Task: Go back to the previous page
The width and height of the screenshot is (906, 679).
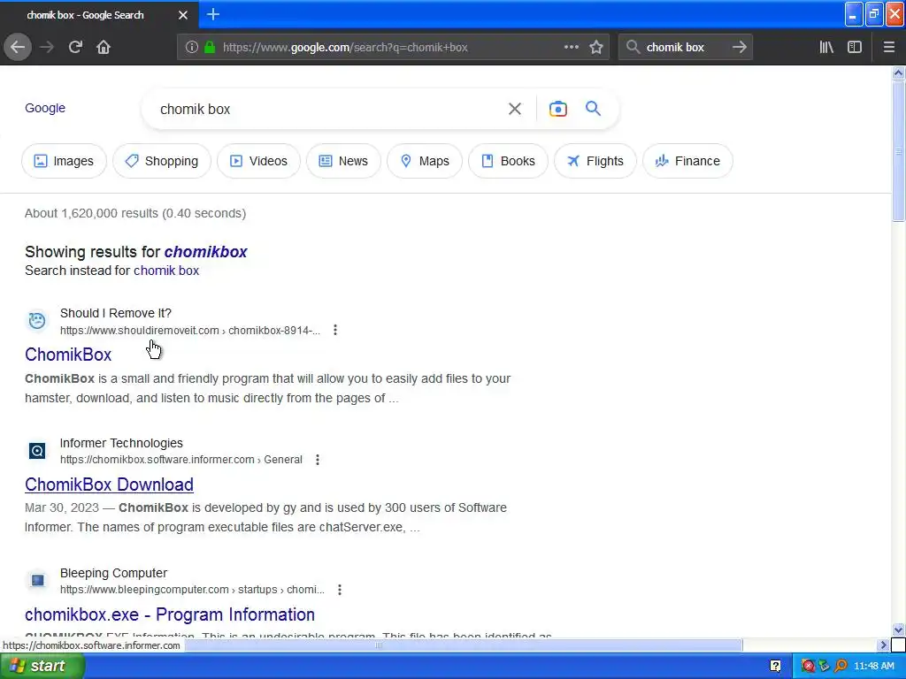Action: click(x=18, y=48)
